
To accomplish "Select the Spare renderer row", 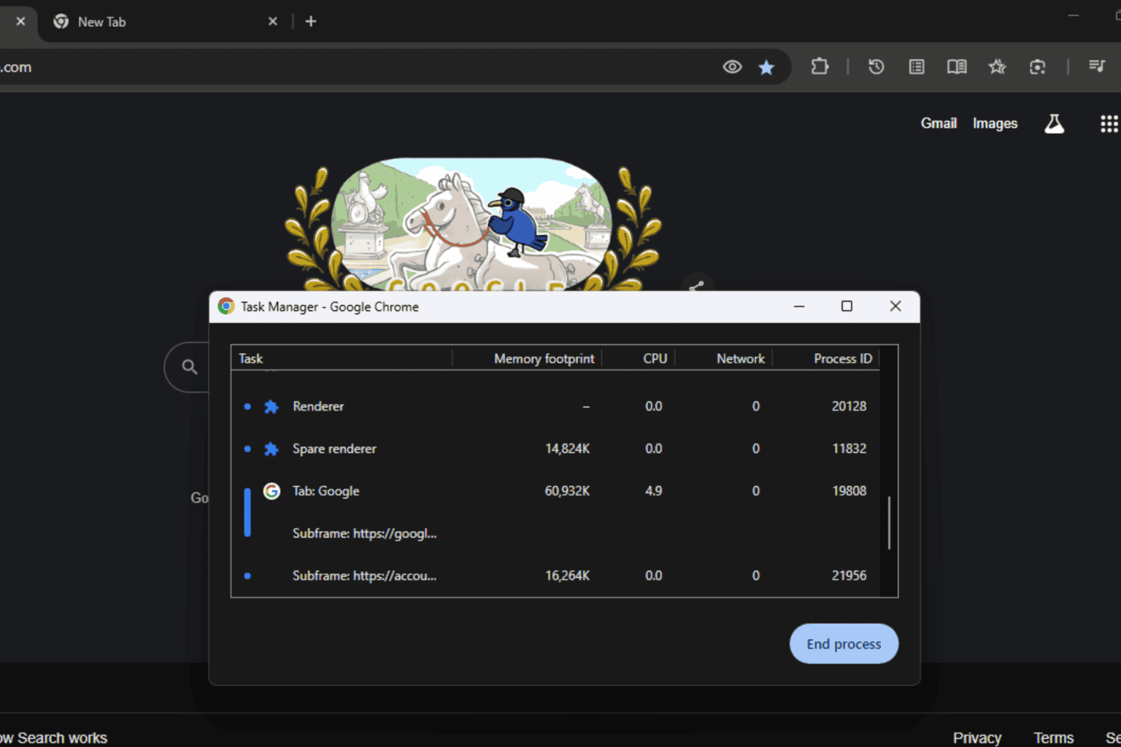I will pyautogui.click(x=555, y=449).
